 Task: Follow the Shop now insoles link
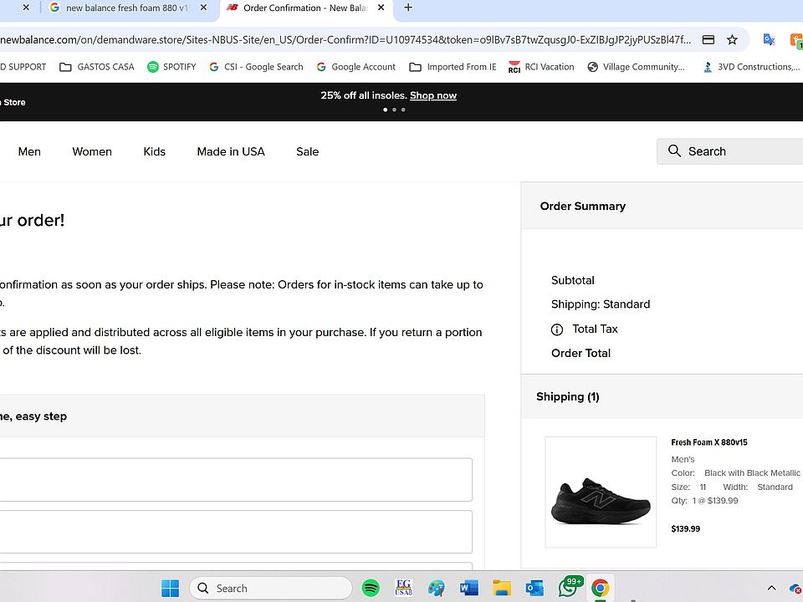[433, 95]
